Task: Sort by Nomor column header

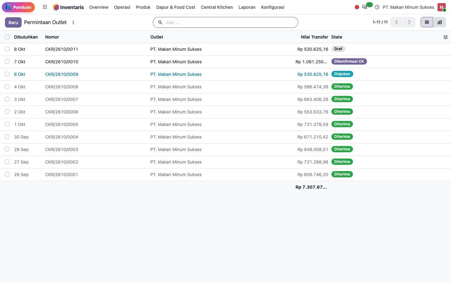Action: coord(52,37)
